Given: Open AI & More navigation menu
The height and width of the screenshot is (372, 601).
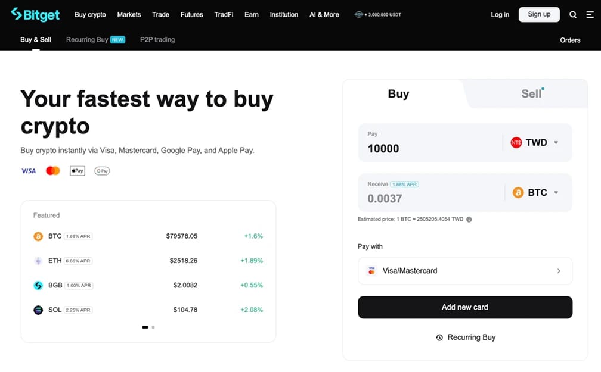Looking at the screenshot, I should pos(324,14).
